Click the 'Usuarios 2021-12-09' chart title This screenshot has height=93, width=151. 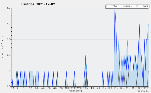[38, 4]
